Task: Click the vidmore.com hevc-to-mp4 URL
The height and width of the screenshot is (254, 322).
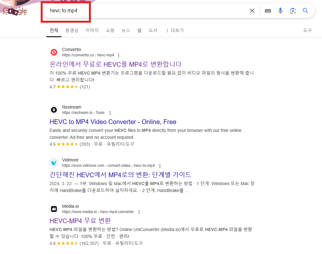Action: pos(108,166)
